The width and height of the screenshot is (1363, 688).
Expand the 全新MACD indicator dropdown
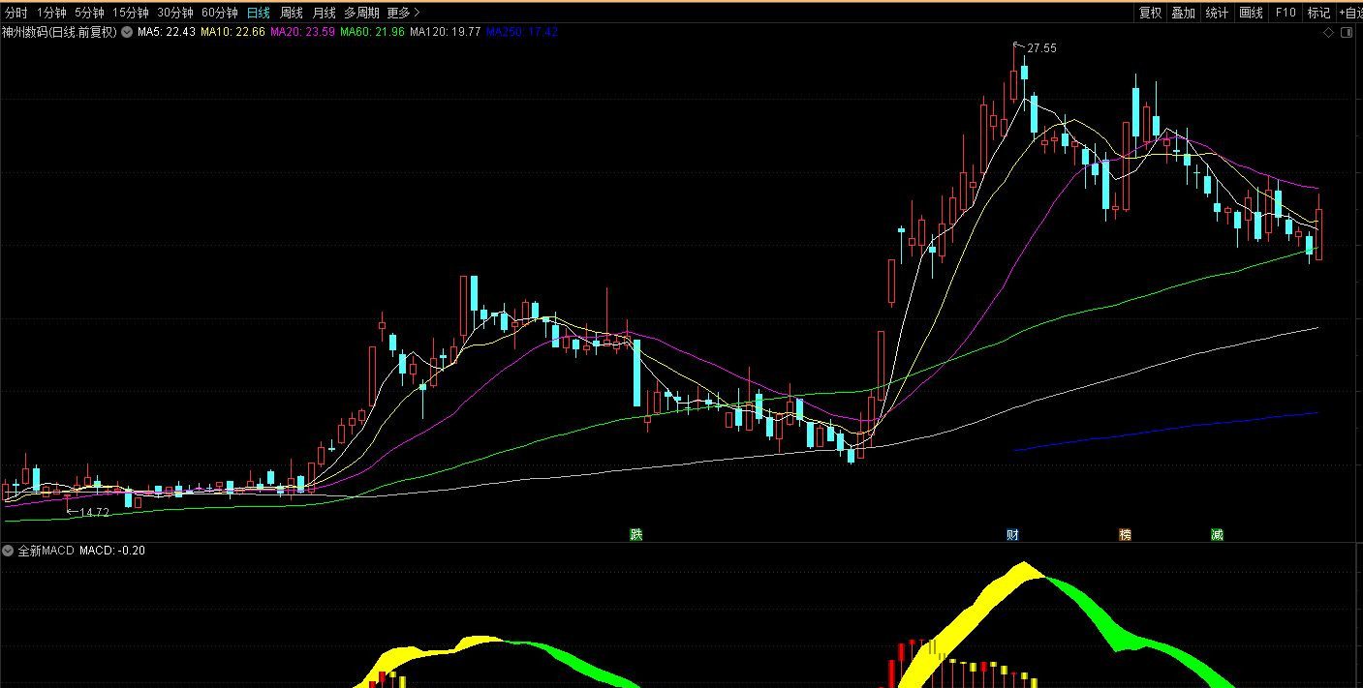point(9,551)
